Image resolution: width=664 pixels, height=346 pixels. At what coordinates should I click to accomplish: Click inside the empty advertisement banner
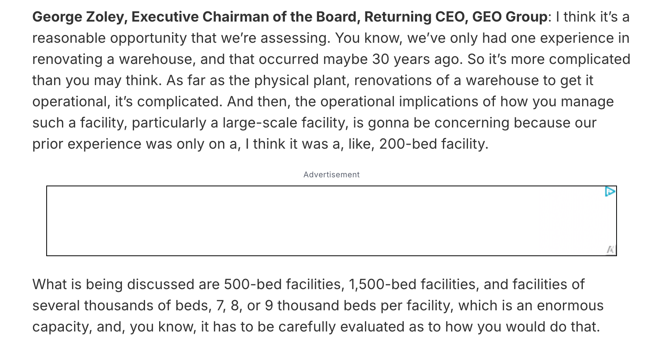click(331, 221)
